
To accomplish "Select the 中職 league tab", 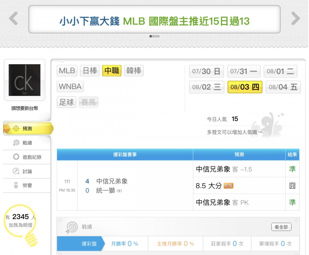I will coord(112,71).
